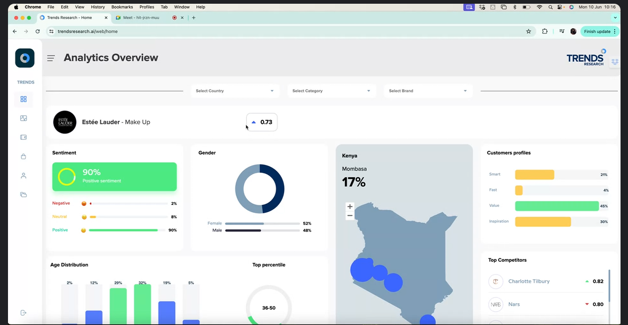The height and width of the screenshot is (325, 628).
Task: Click the folders icon in sidebar
Action: tap(23, 195)
